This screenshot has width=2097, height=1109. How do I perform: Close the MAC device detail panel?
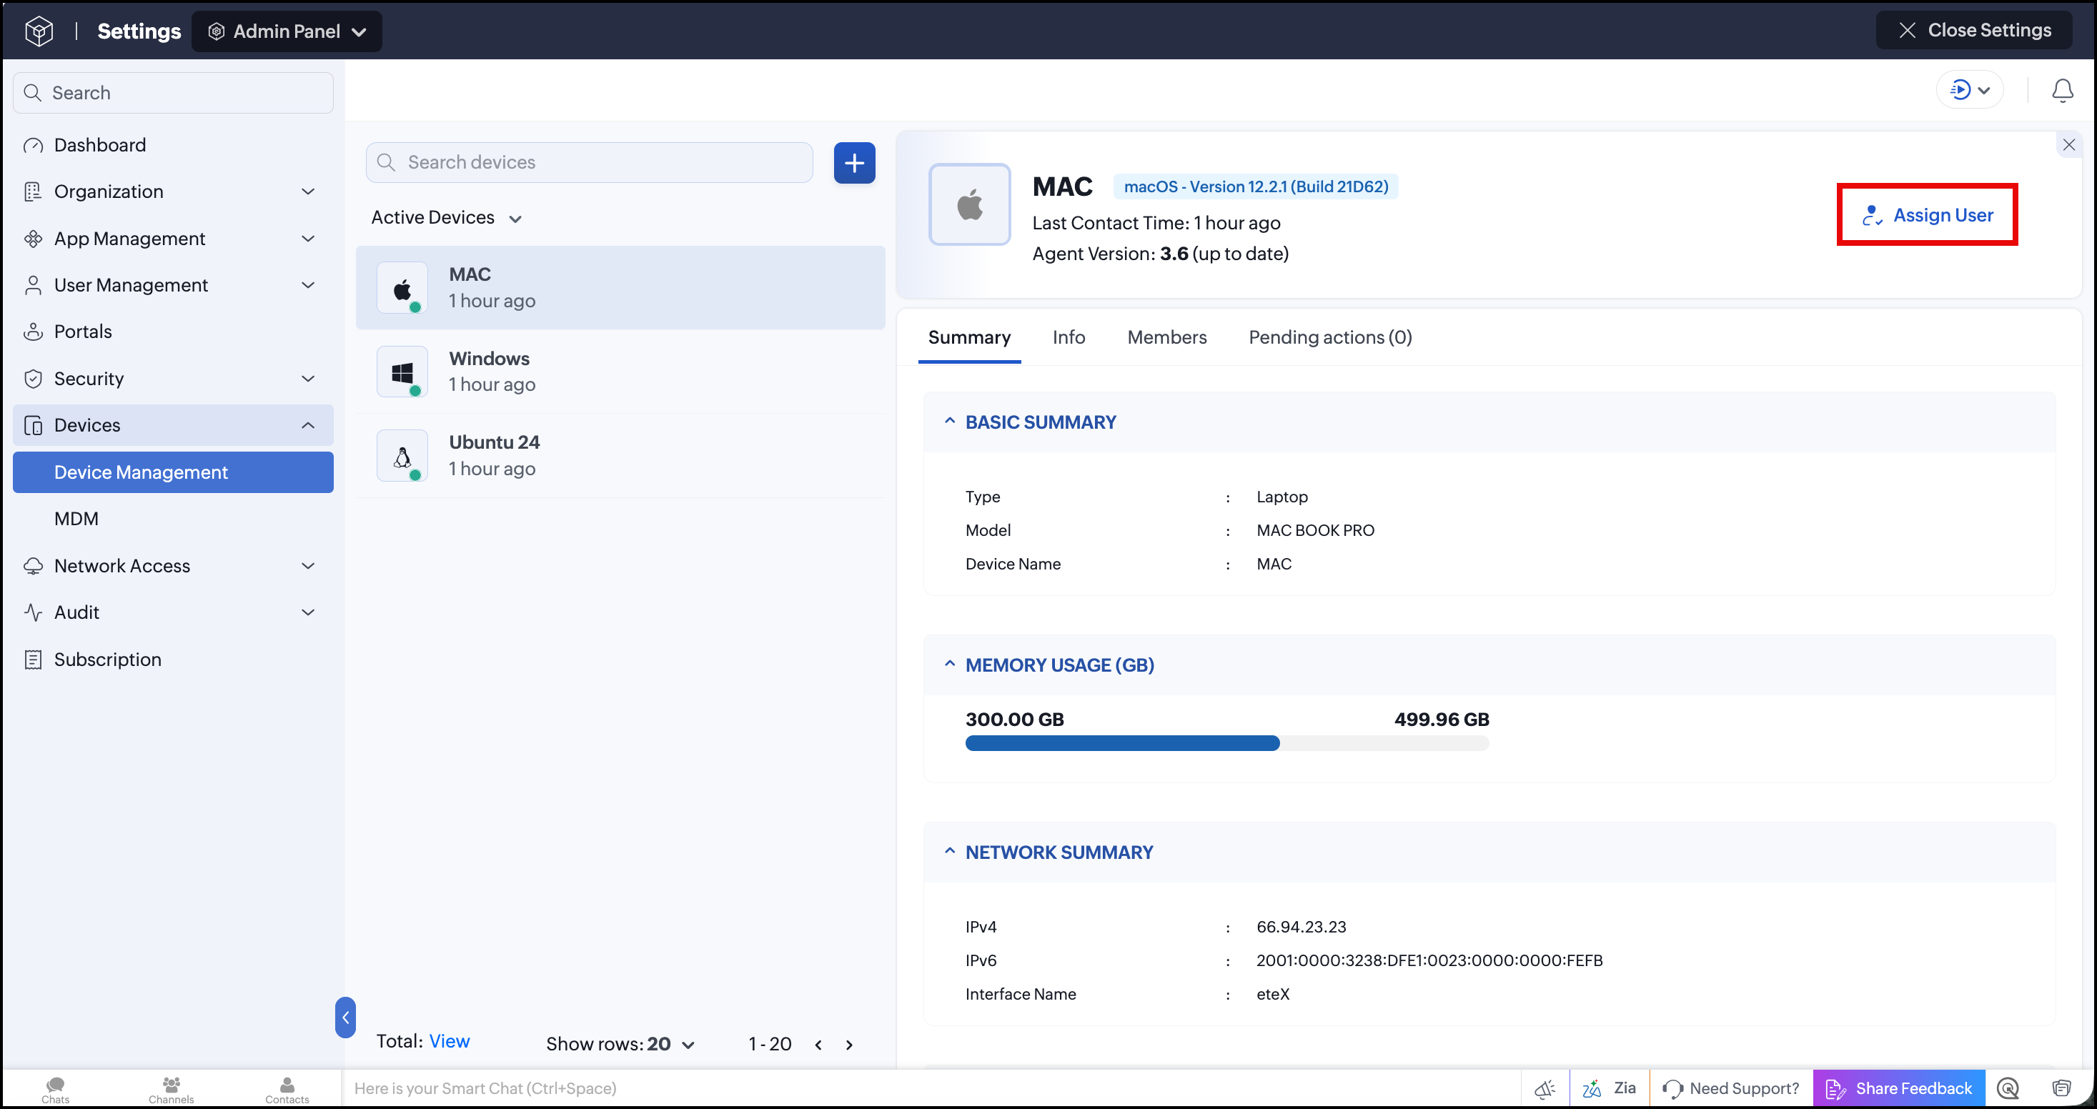[x=2068, y=145]
